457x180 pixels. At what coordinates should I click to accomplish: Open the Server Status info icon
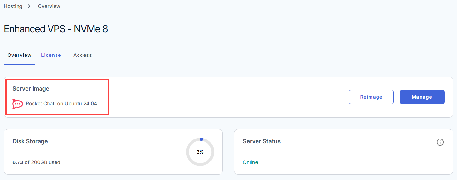(440, 142)
